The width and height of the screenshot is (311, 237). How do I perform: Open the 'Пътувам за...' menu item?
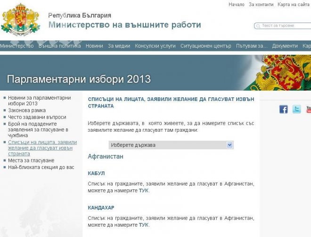[x=252, y=46]
